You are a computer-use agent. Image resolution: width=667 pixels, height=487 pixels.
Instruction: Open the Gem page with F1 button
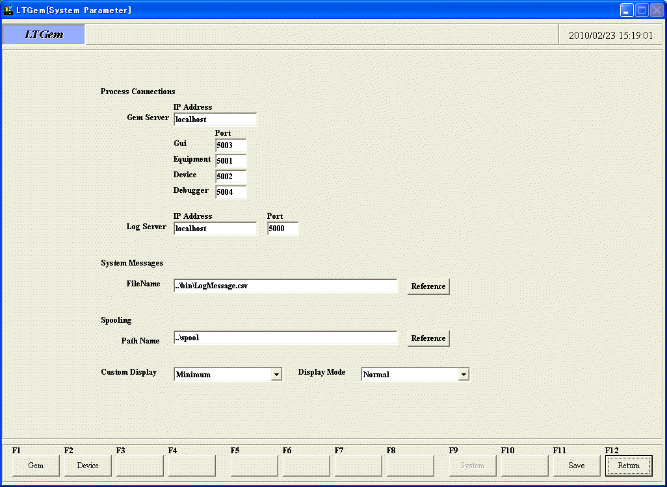tap(36, 466)
